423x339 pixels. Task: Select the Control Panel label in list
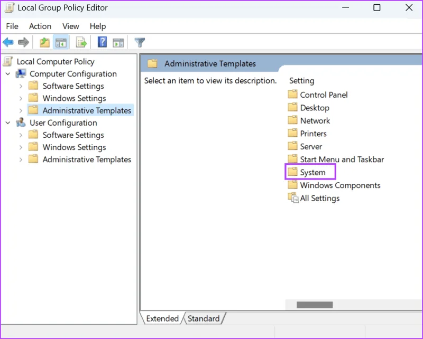pos(324,95)
